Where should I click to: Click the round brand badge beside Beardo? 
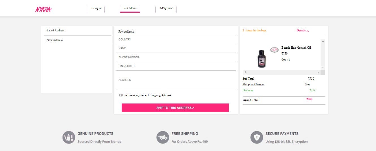274,50
